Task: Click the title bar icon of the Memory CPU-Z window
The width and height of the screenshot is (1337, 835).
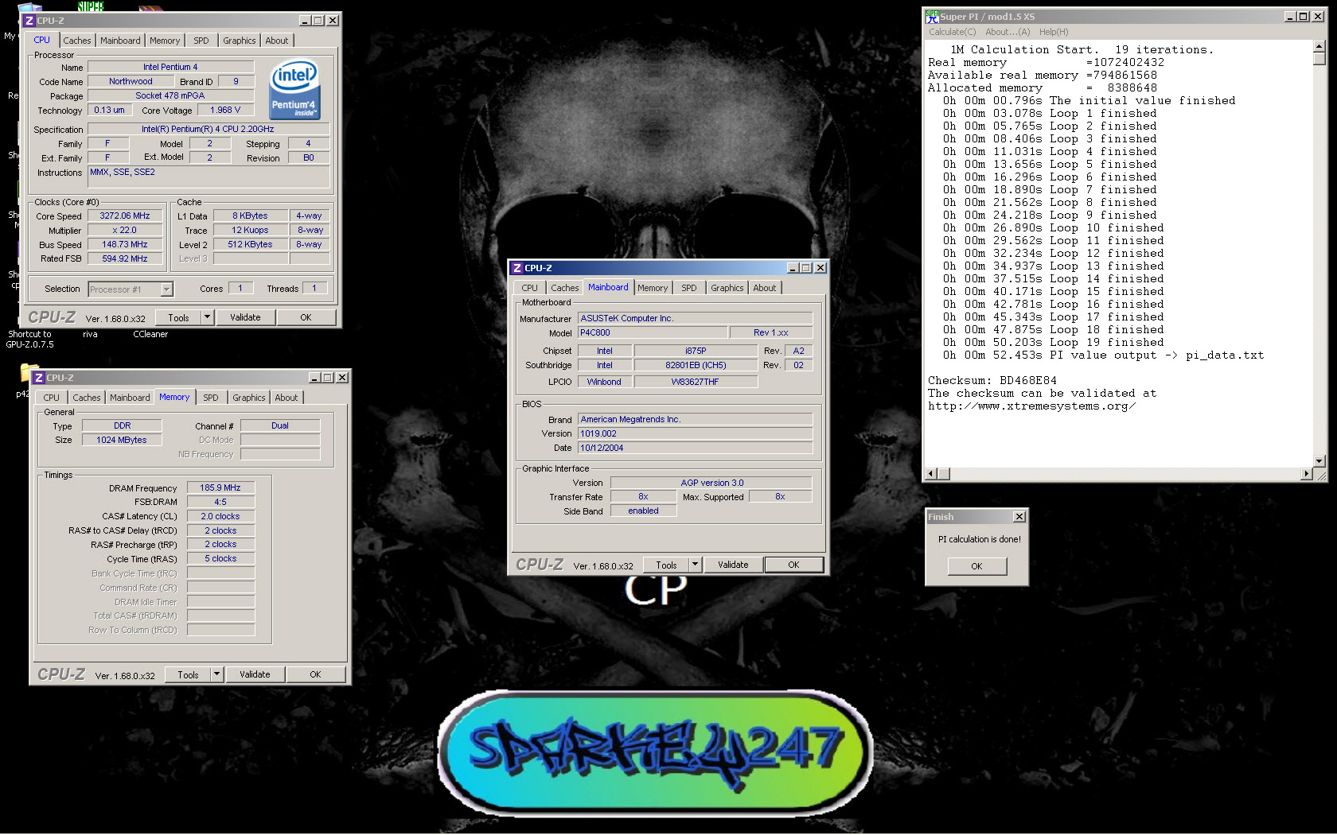Action: click(x=38, y=378)
